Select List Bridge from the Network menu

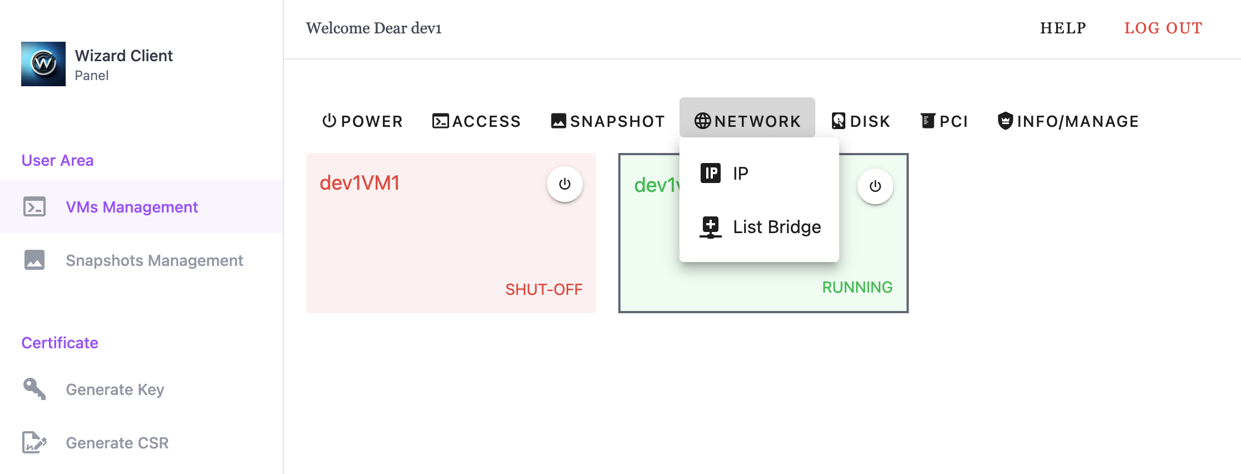coord(776,227)
